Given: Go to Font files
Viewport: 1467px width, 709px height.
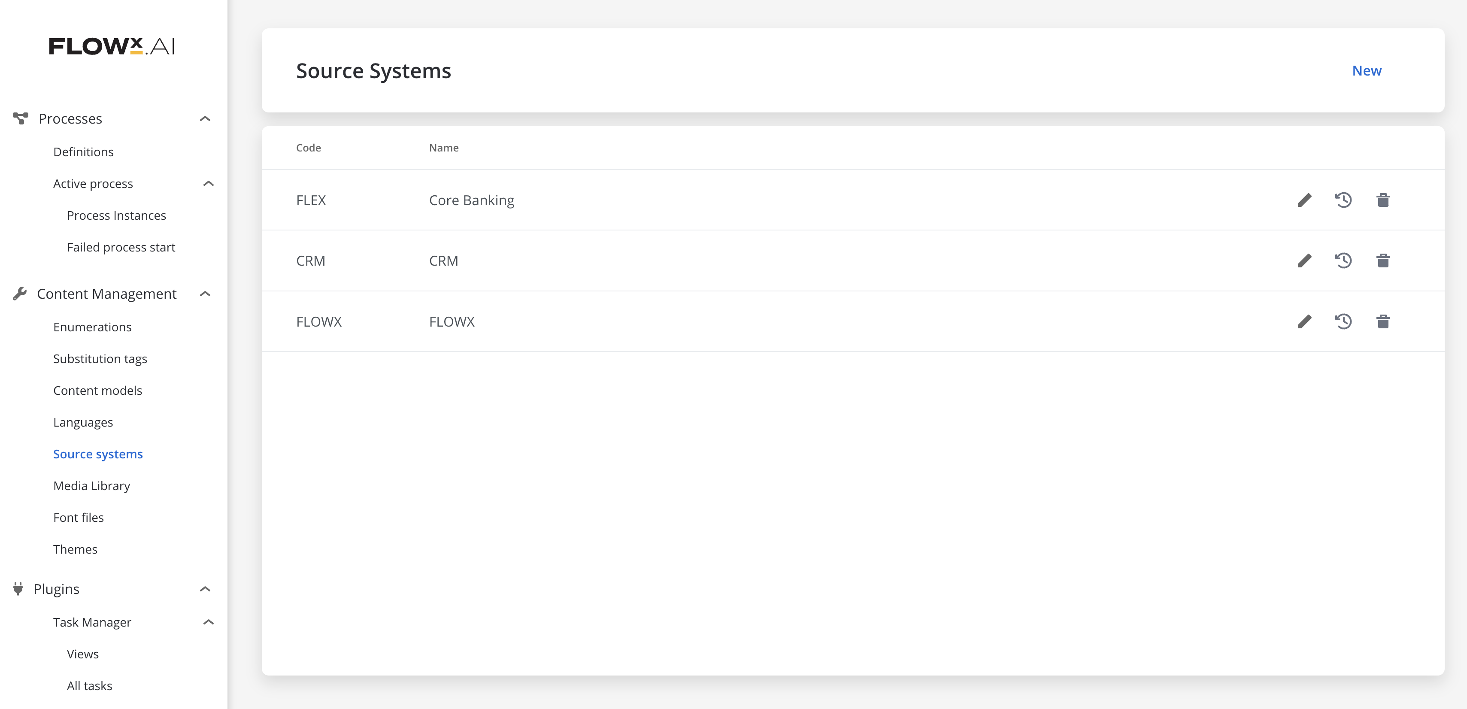Looking at the screenshot, I should [x=78, y=518].
